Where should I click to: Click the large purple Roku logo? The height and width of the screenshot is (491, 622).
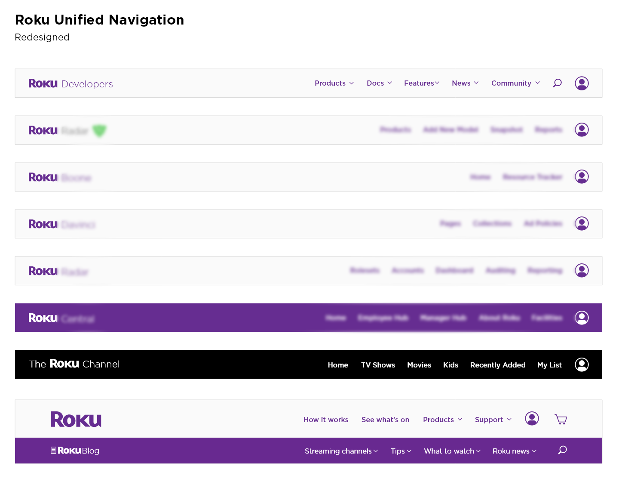coord(76,419)
